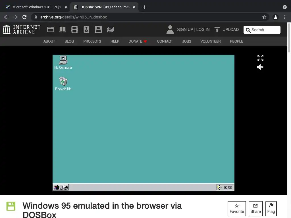
Task: Click the Flag button
Action: click(271, 209)
